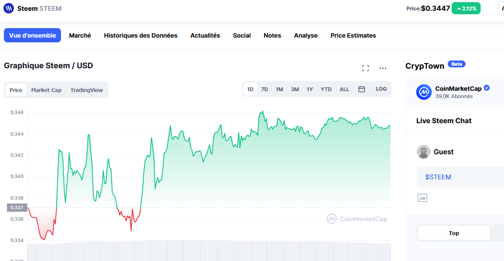Click the verified badge beside CoinMarketCap
Image resolution: width=504 pixels, height=261 pixels.
point(487,88)
